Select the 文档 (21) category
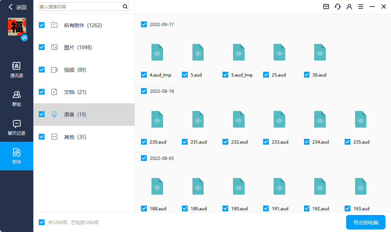The image size is (391, 232). coord(75,92)
